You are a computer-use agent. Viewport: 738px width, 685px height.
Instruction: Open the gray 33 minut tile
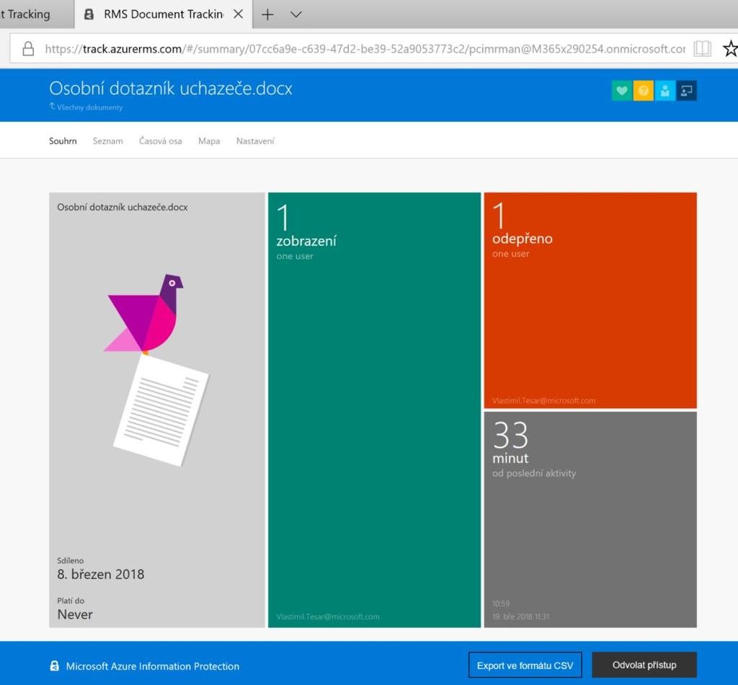590,520
